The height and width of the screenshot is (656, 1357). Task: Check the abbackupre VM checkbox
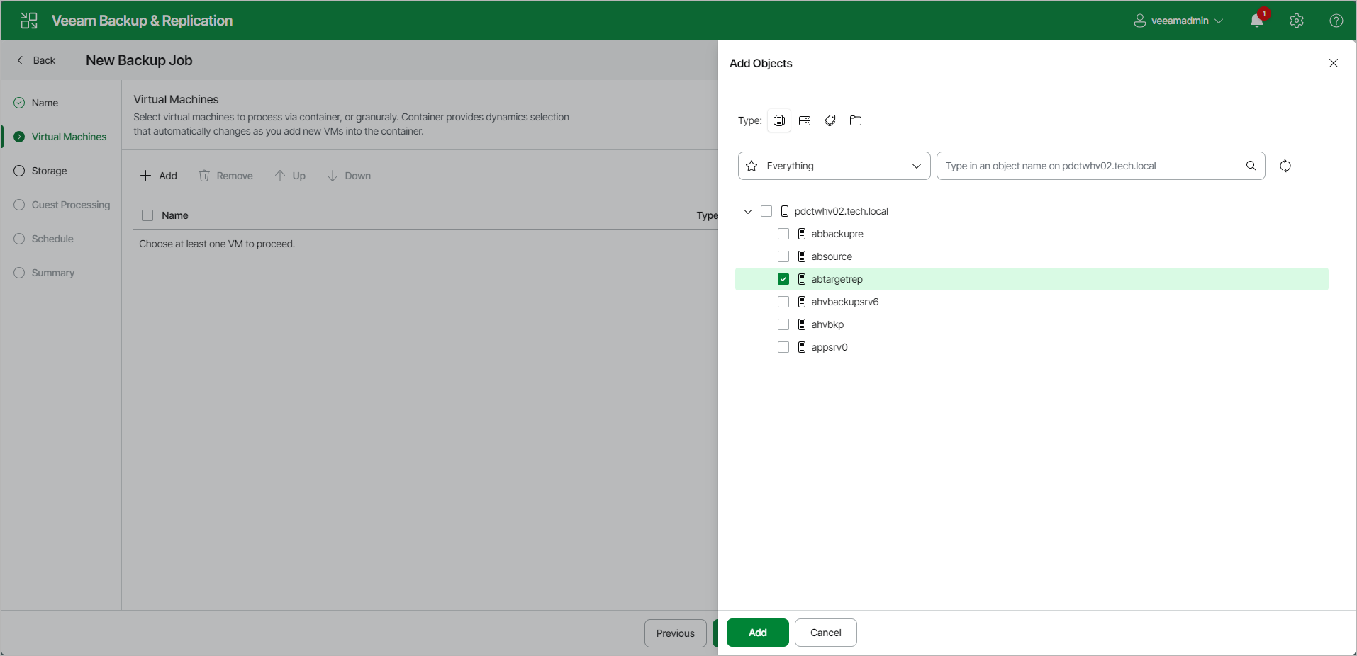[783, 234]
